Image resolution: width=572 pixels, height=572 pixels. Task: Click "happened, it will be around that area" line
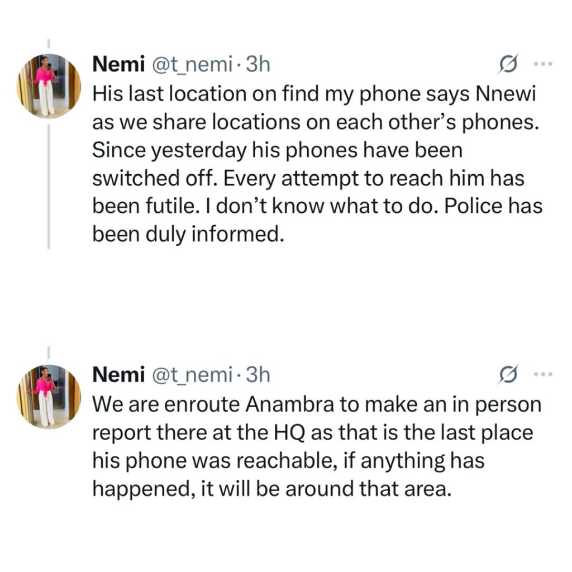(x=270, y=489)
